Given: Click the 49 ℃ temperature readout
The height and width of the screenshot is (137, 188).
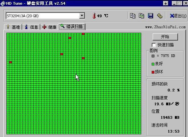Looking at the screenshot, I should point(103,16).
